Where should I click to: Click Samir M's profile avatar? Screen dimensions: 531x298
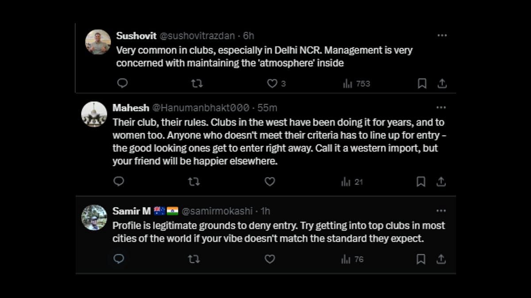[94, 217]
